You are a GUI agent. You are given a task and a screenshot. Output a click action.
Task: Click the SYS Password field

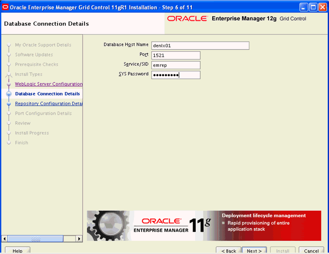coord(176,75)
